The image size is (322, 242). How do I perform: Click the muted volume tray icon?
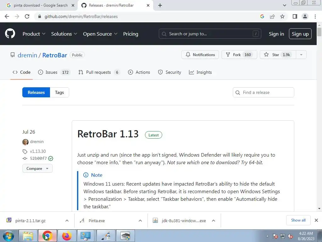click(x=290, y=236)
